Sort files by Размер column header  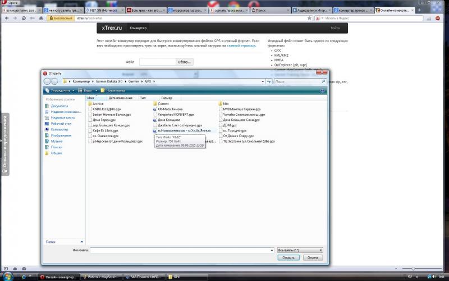point(167,98)
